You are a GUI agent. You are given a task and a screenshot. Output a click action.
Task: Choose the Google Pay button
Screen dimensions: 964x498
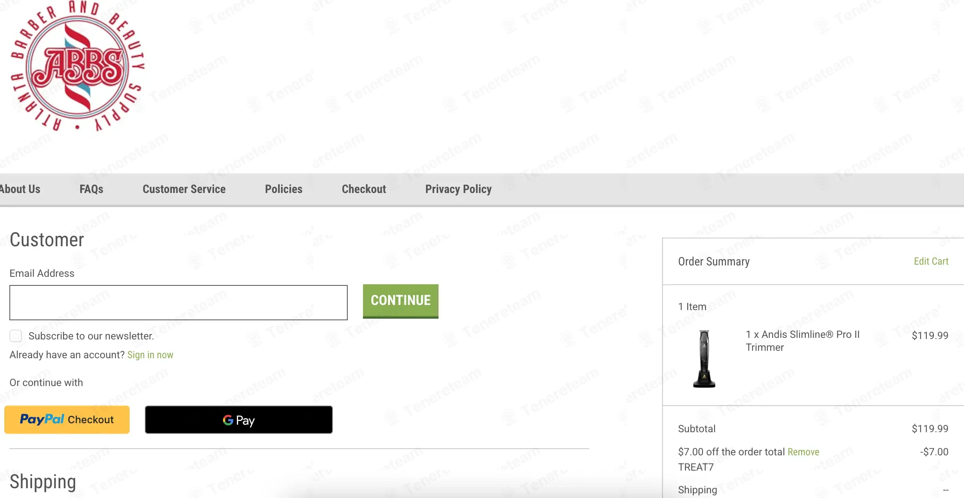239,420
